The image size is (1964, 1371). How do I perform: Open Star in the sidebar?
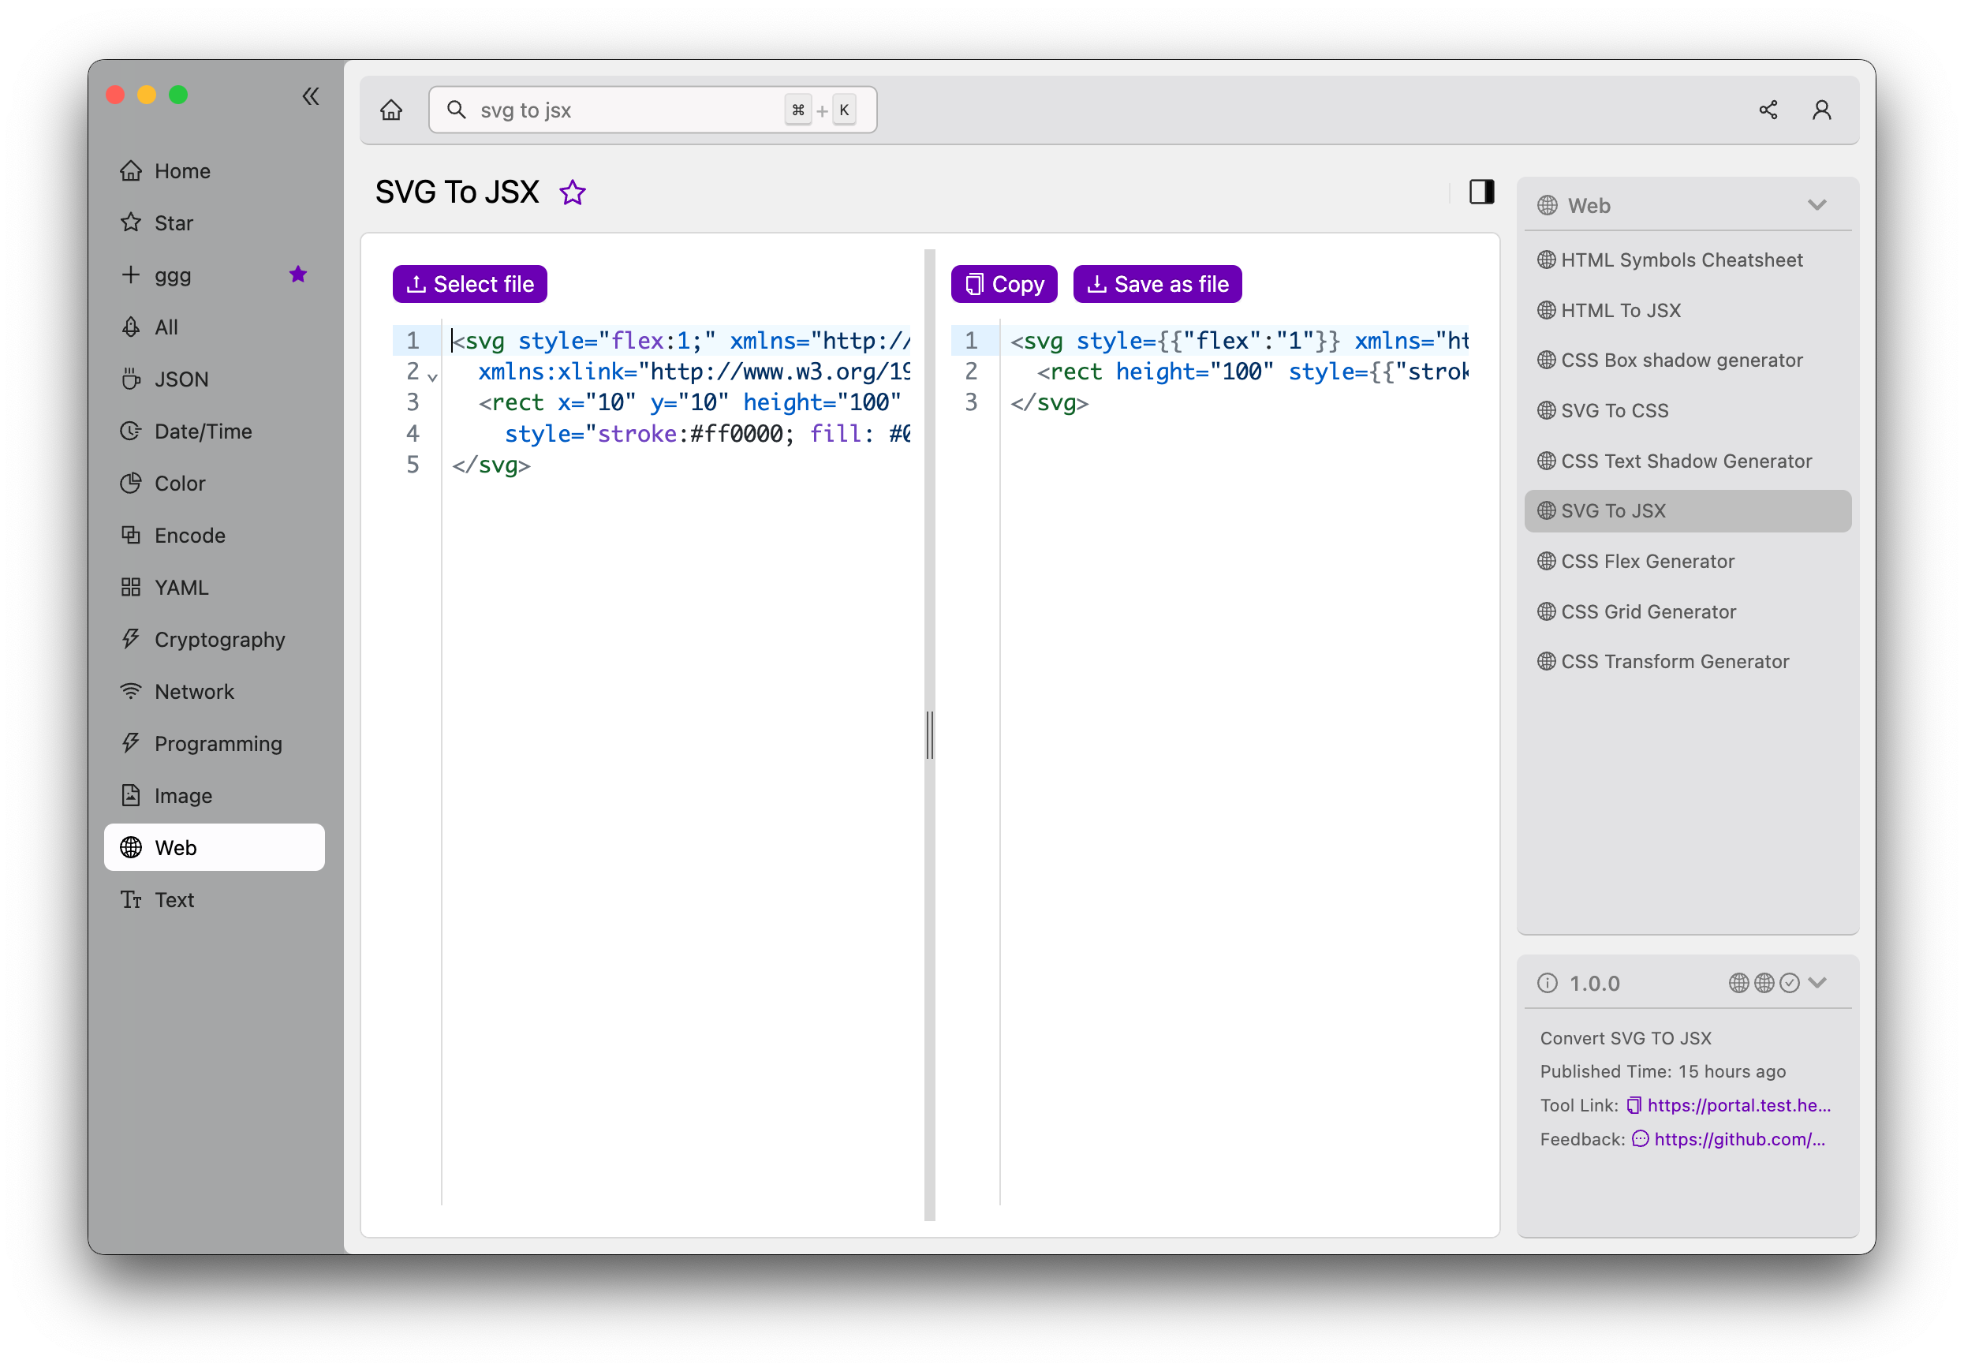click(x=214, y=223)
